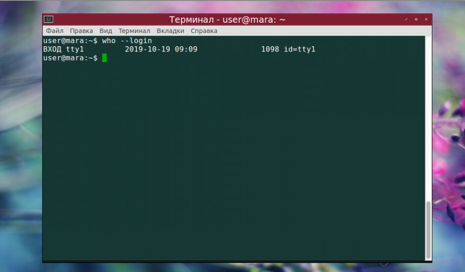Open the Вид menu

105,31
